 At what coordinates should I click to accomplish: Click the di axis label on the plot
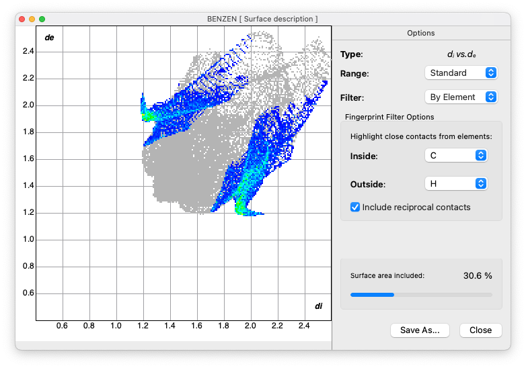319,306
